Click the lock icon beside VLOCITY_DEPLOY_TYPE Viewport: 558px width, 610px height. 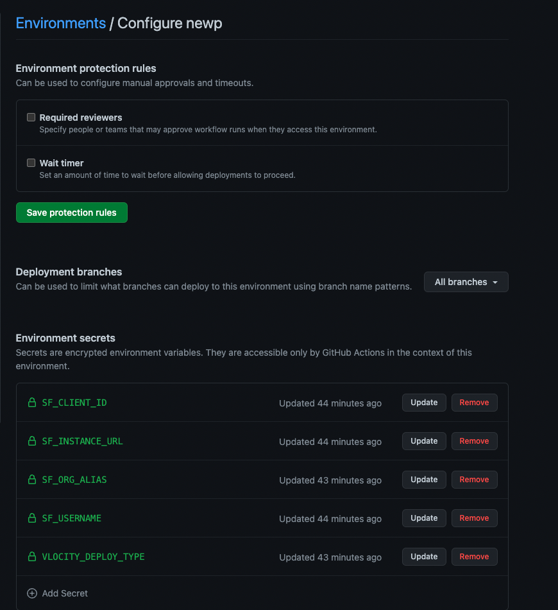[31, 557]
